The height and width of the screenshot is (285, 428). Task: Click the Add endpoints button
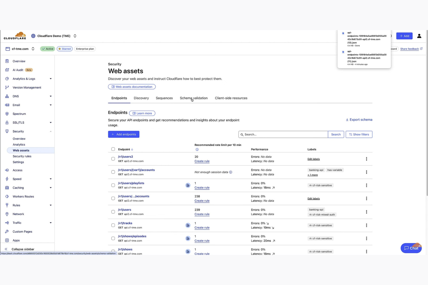coord(124,134)
